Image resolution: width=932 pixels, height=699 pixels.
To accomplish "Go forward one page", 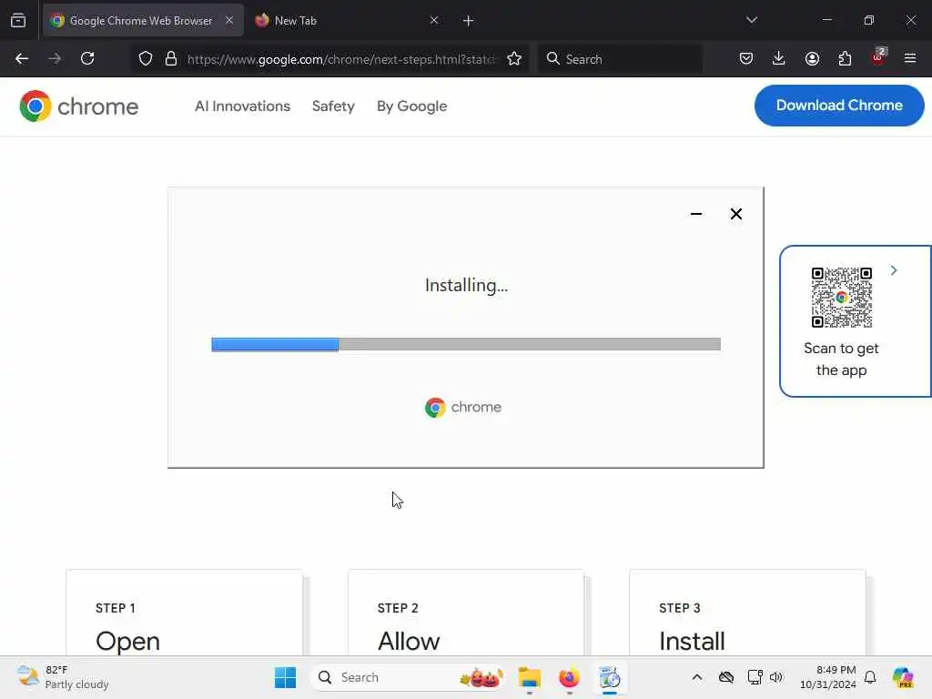I will tap(55, 58).
